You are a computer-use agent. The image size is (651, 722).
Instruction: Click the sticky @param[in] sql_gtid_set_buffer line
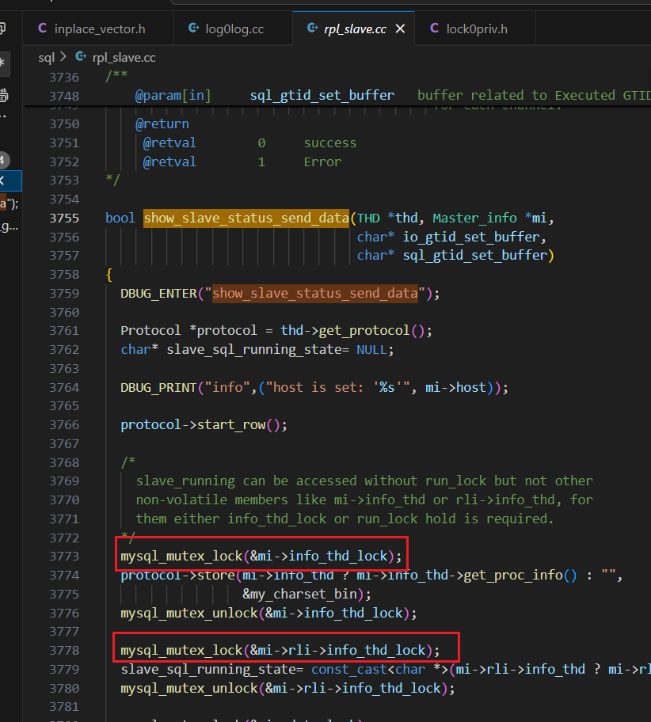[x=337, y=96]
